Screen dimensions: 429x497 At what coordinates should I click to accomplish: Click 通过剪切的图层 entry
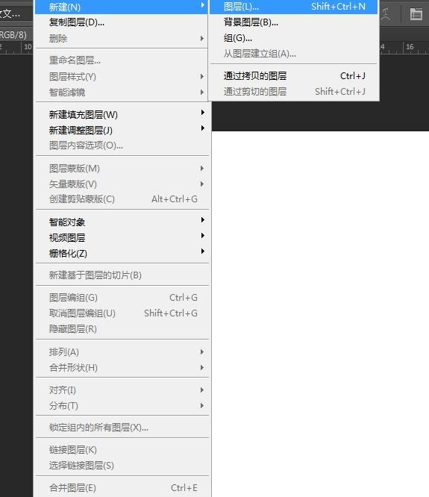(294, 91)
